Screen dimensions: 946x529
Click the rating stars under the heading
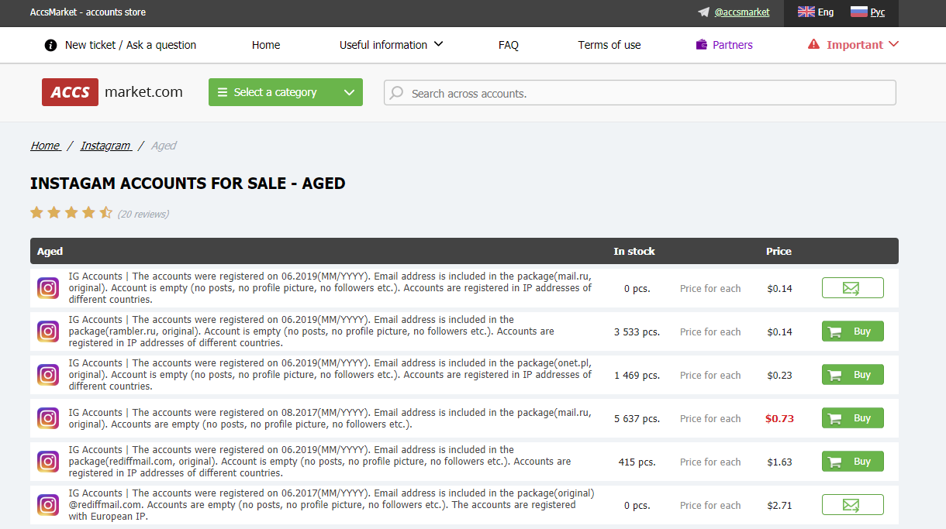coord(71,212)
